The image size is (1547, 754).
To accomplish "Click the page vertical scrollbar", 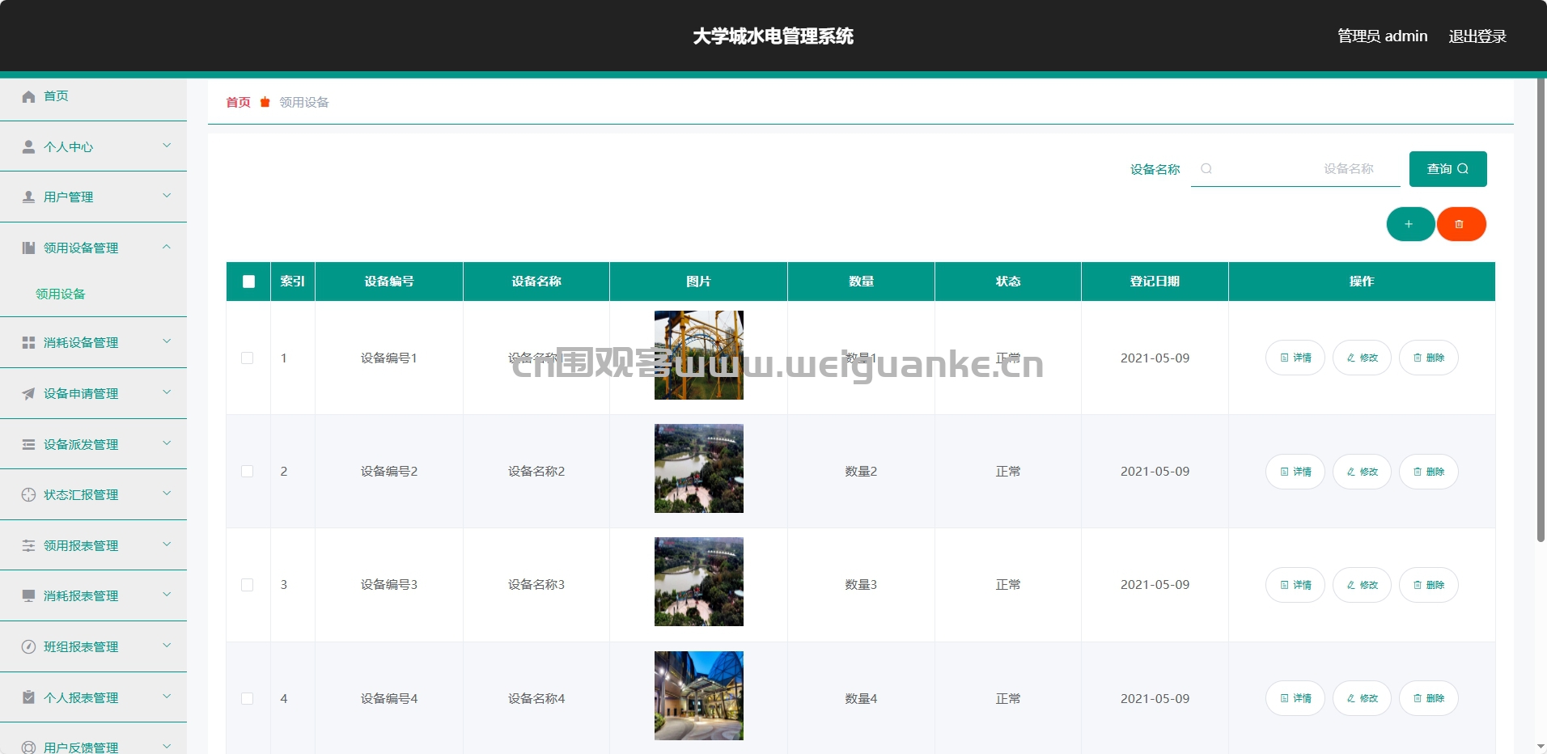I will tap(1541, 310).
